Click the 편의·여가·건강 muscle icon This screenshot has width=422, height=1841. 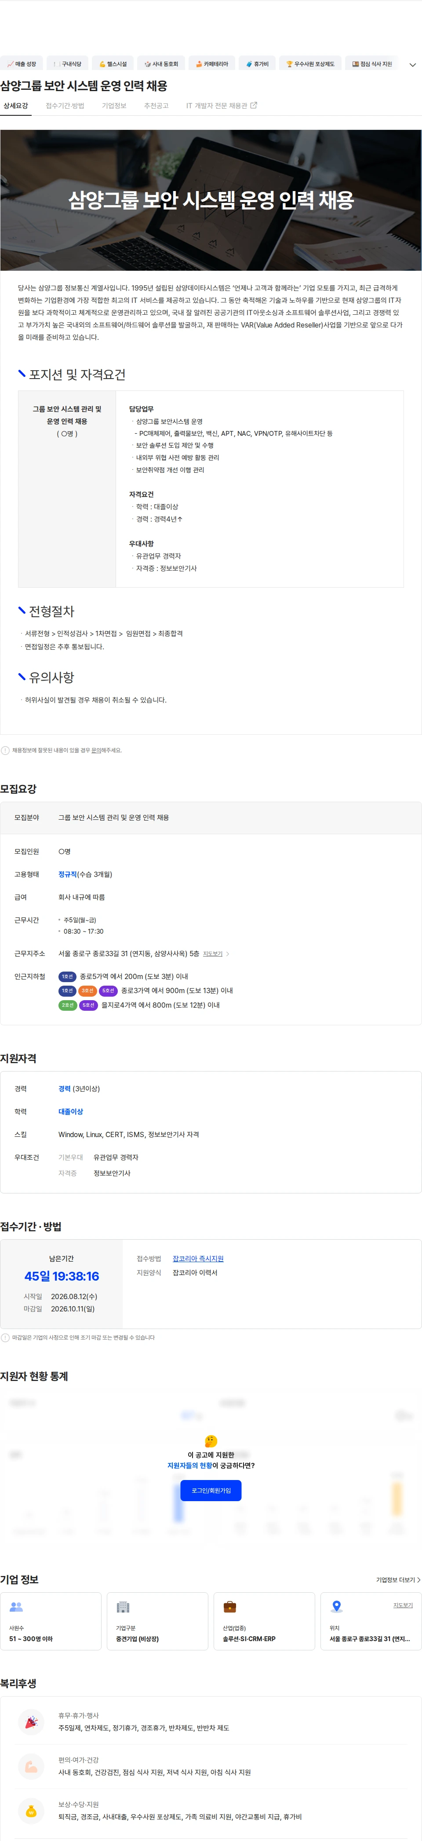coord(31,1767)
